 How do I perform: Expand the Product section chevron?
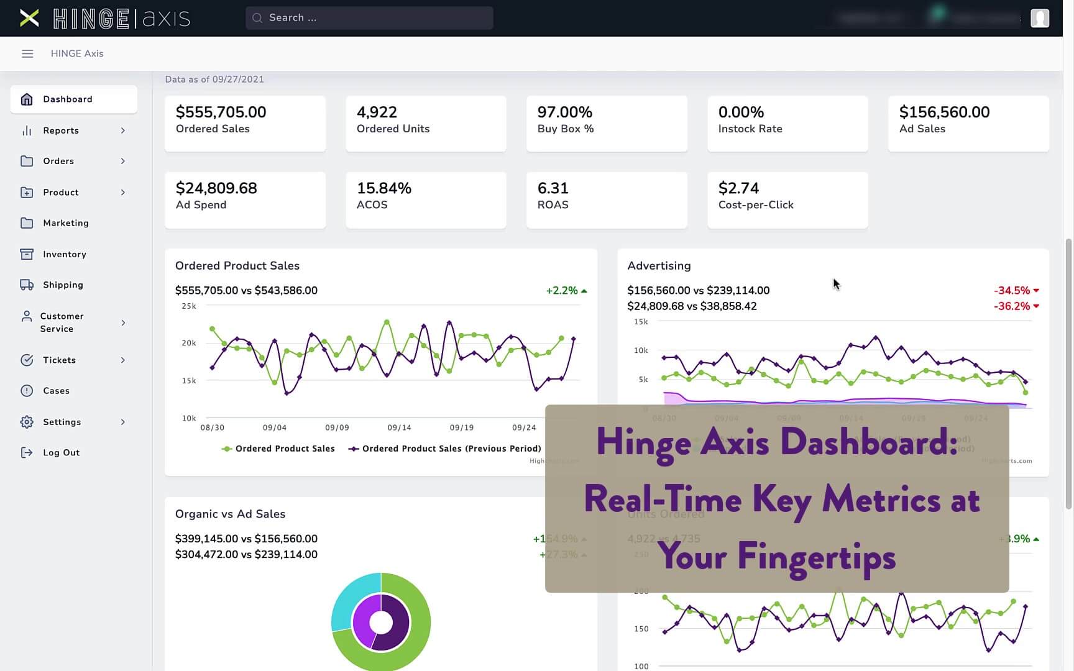click(x=122, y=193)
